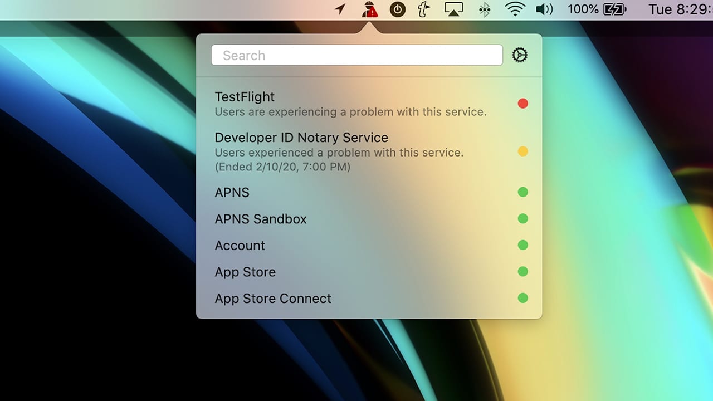The image size is (713, 401).
Task: Click the 100% battery percentage text
Action: pyautogui.click(x=583, y=9)
